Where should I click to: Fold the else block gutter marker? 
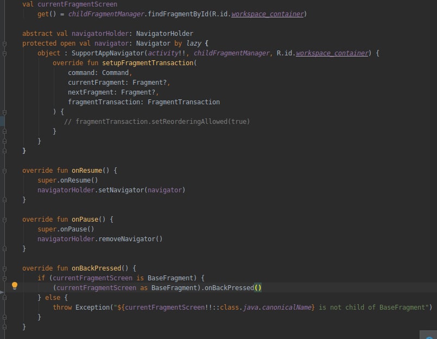tap(4, 298)
